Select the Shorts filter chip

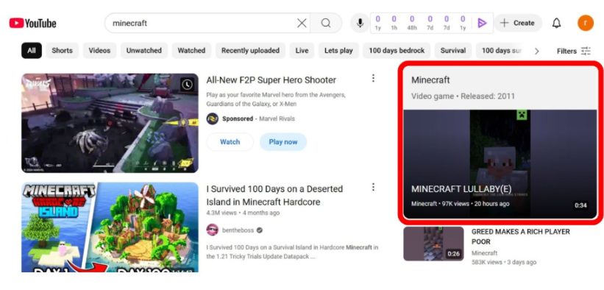click(x=62, y=51)
